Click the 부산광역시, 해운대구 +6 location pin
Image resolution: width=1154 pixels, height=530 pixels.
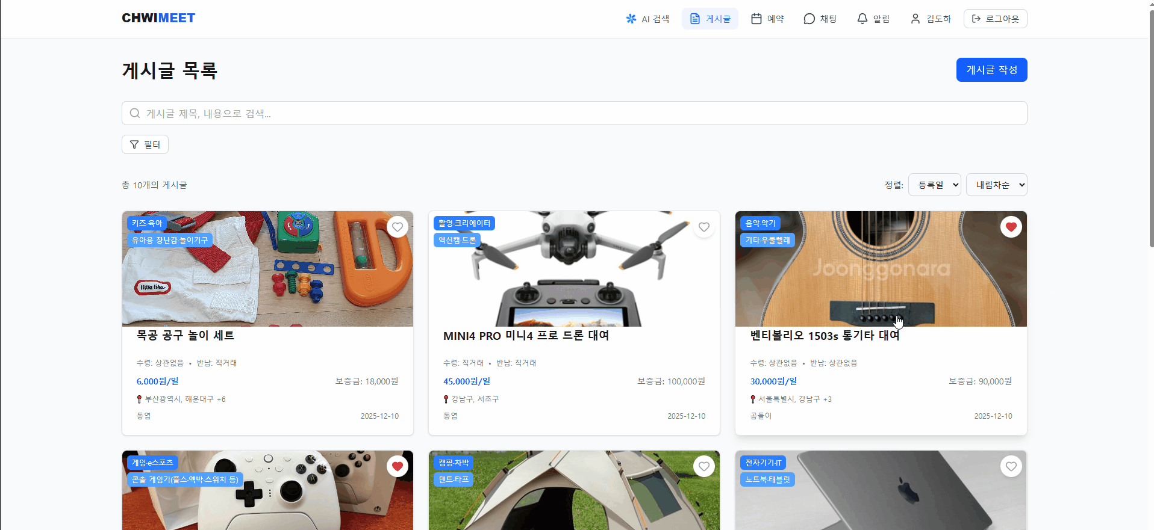pos(139,399)
